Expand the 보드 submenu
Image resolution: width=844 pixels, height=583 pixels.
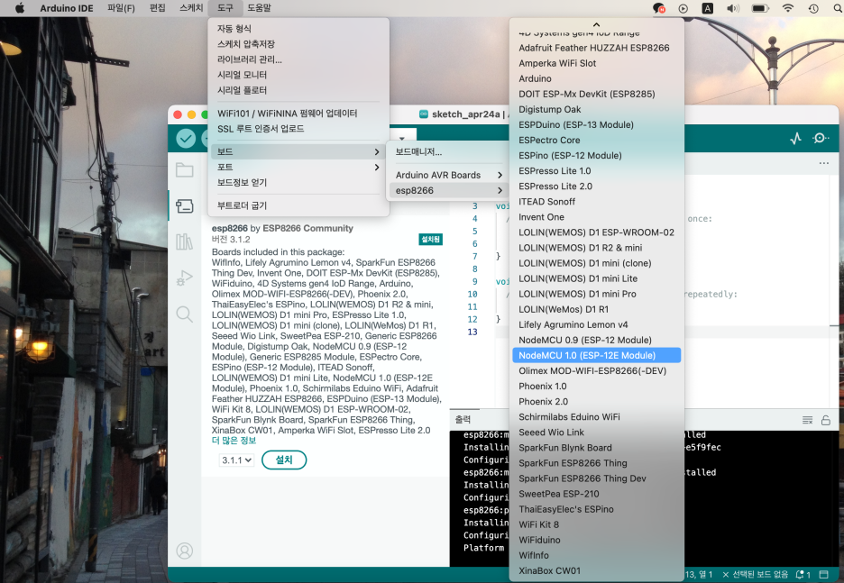tap(298, 151)
